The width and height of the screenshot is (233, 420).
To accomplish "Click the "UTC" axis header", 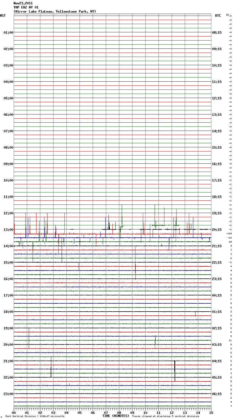I will coord(218,16).
